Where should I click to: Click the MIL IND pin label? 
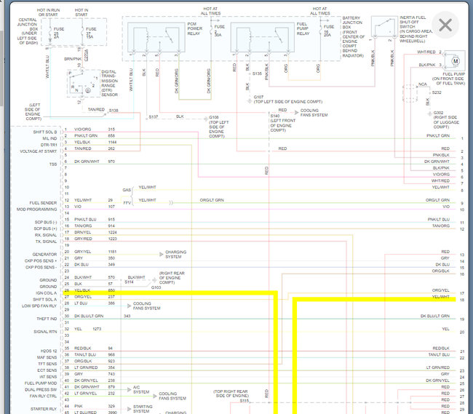49,138
